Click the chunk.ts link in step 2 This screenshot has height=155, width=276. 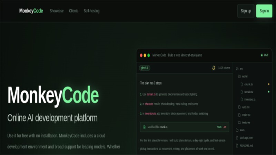149,104
